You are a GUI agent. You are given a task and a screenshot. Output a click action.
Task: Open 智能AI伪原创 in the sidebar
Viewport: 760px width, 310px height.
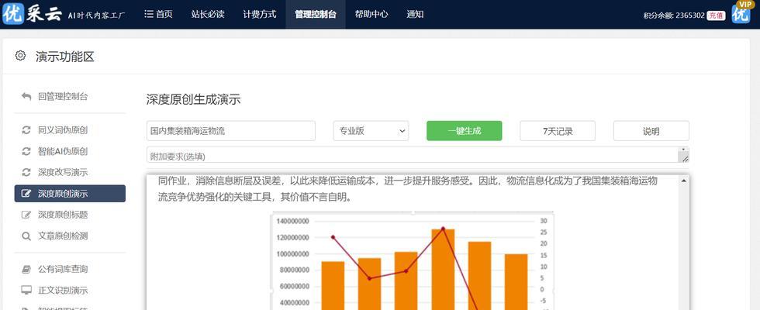[x=63, y=152]
